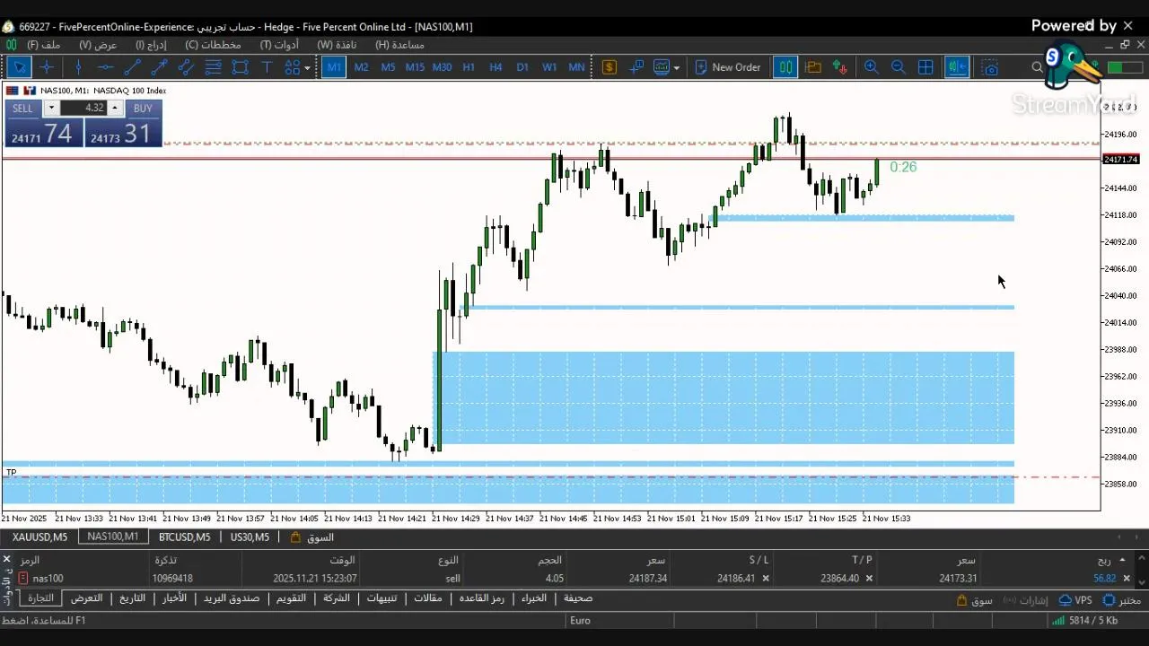
Task: Pick the trendline drawing tool
Action: point(133,67)
